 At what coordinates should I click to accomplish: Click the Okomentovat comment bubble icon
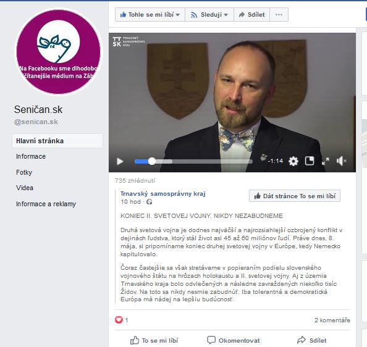(211, 340)
